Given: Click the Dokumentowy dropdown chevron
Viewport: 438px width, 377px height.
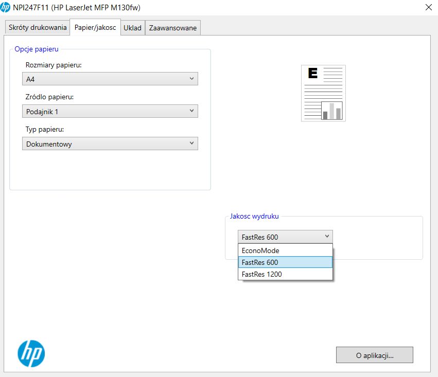Looking at the screenshot, I should (191, 143).
